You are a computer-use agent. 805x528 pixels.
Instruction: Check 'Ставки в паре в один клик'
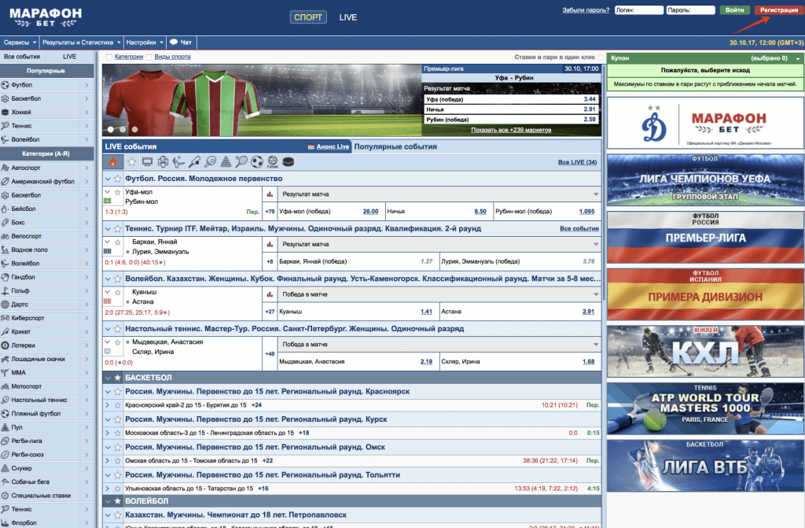click(x=601, y=57)
